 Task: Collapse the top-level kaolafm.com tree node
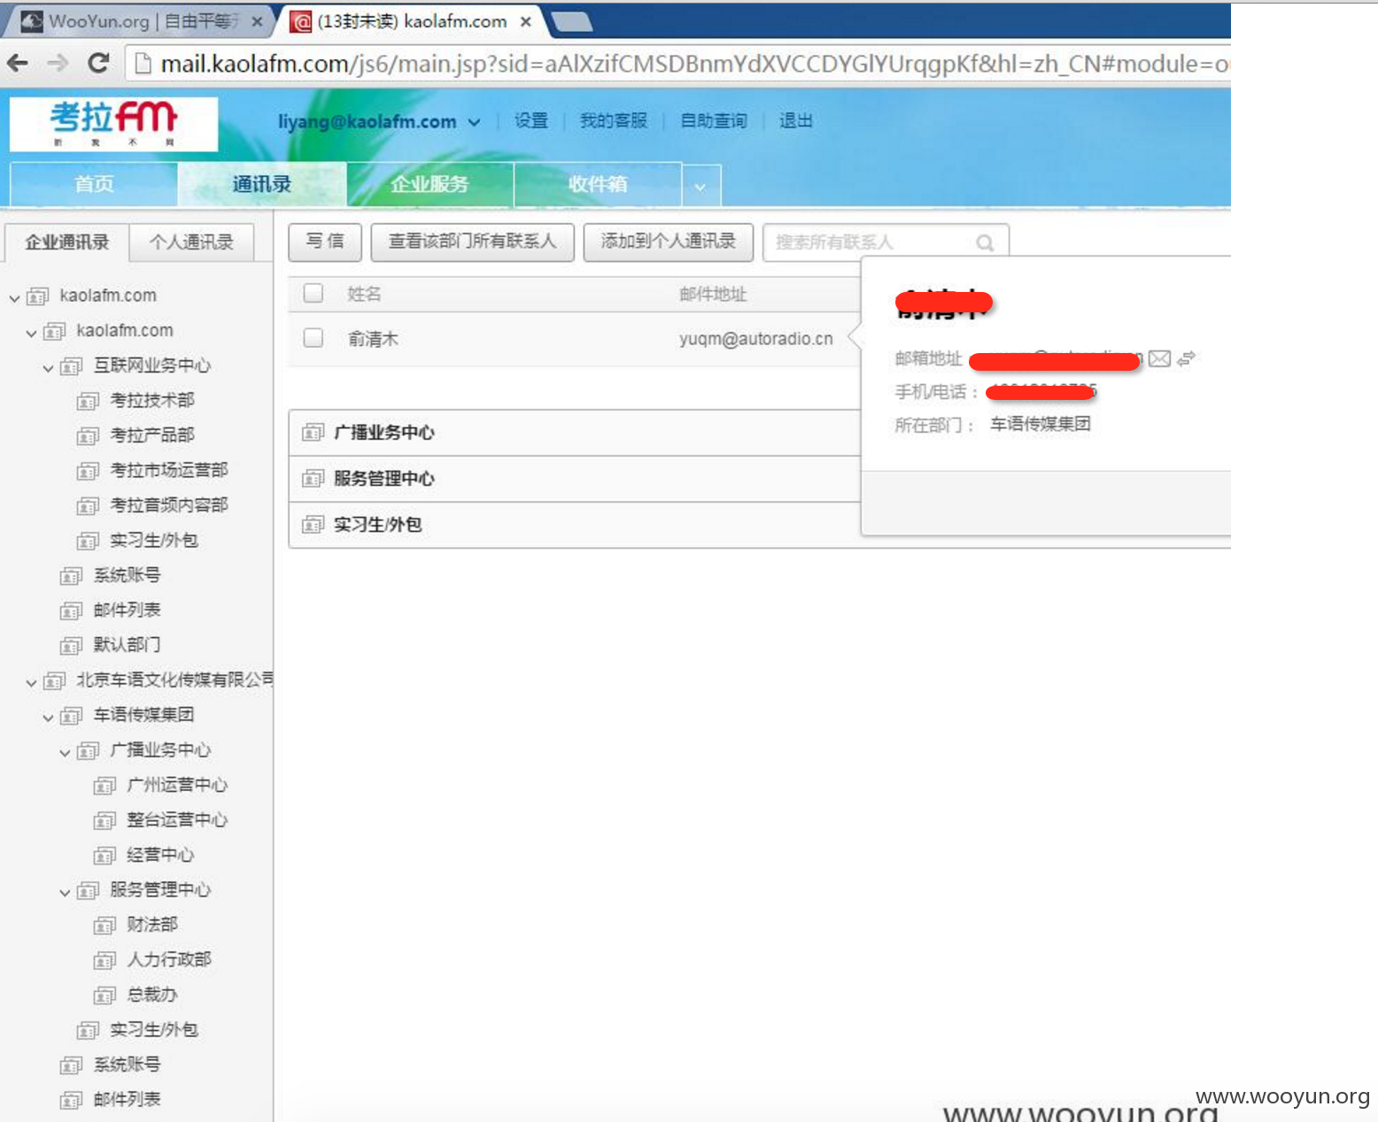pyautogui.click(x=14, y=298)
